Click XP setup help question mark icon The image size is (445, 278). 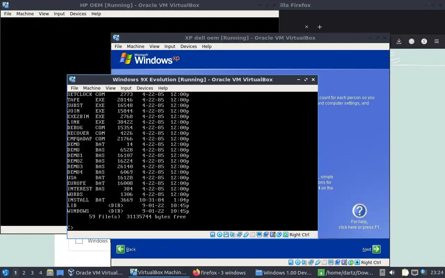359,211
